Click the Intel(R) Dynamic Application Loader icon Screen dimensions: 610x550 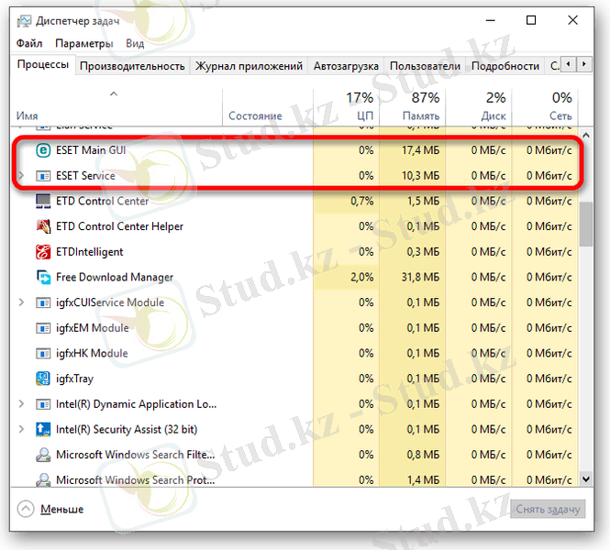(43, 404)
